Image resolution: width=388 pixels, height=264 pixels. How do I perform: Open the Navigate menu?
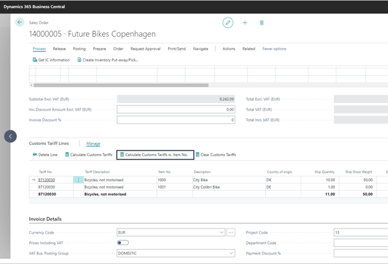pyautogui.click(x=200, y=49)
